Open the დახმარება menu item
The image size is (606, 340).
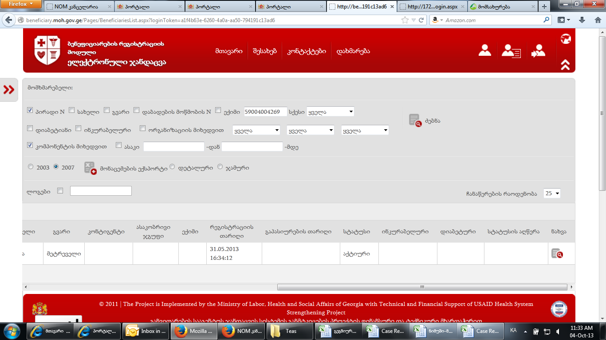point(353,51)
